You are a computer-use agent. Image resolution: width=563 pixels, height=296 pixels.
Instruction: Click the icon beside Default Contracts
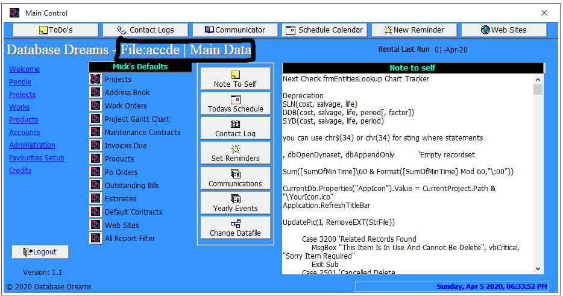(x=95, y=212)
